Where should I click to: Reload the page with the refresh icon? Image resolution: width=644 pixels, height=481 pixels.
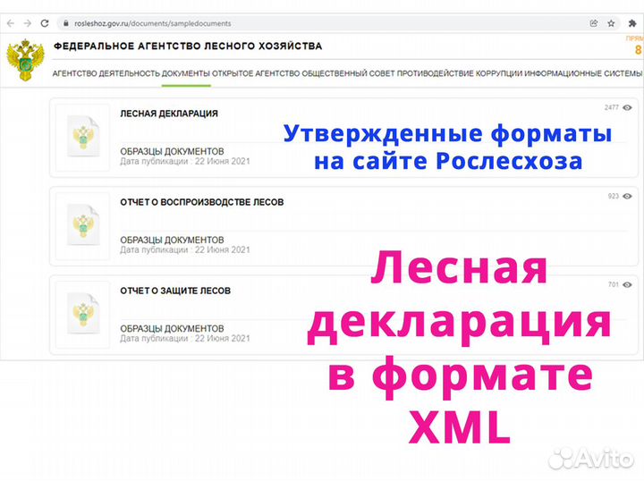(45, 23)
